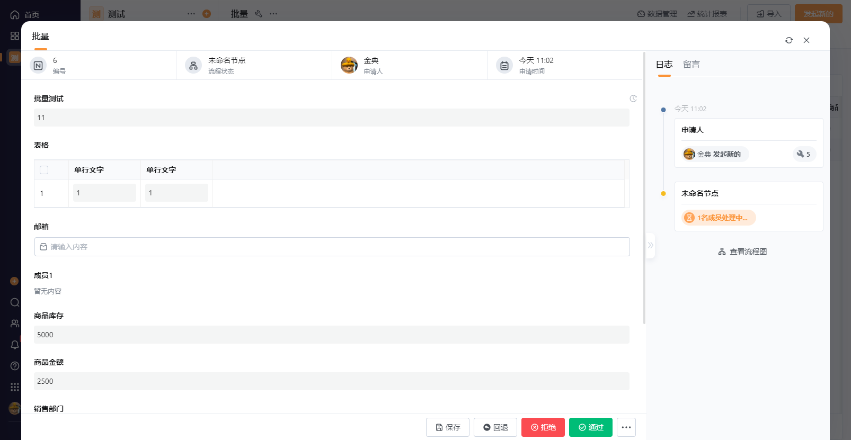The height and width of the screenshot is (440, 851).
Task: Click the orange plus icon in left sidebar
Action: click(x=14, y=281)
